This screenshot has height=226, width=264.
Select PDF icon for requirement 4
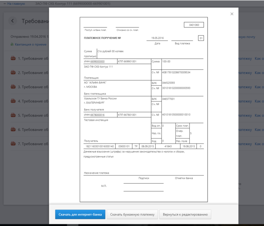click(x=13, y=101)
